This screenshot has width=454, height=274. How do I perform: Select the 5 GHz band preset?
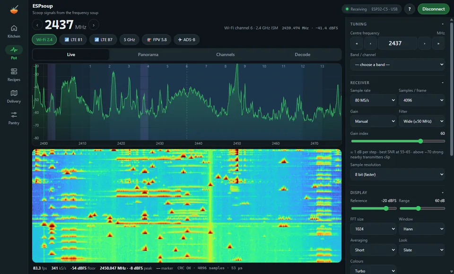[x=130, y=40]
